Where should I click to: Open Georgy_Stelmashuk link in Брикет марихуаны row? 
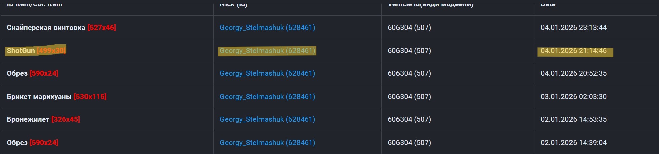click(267, 97)
